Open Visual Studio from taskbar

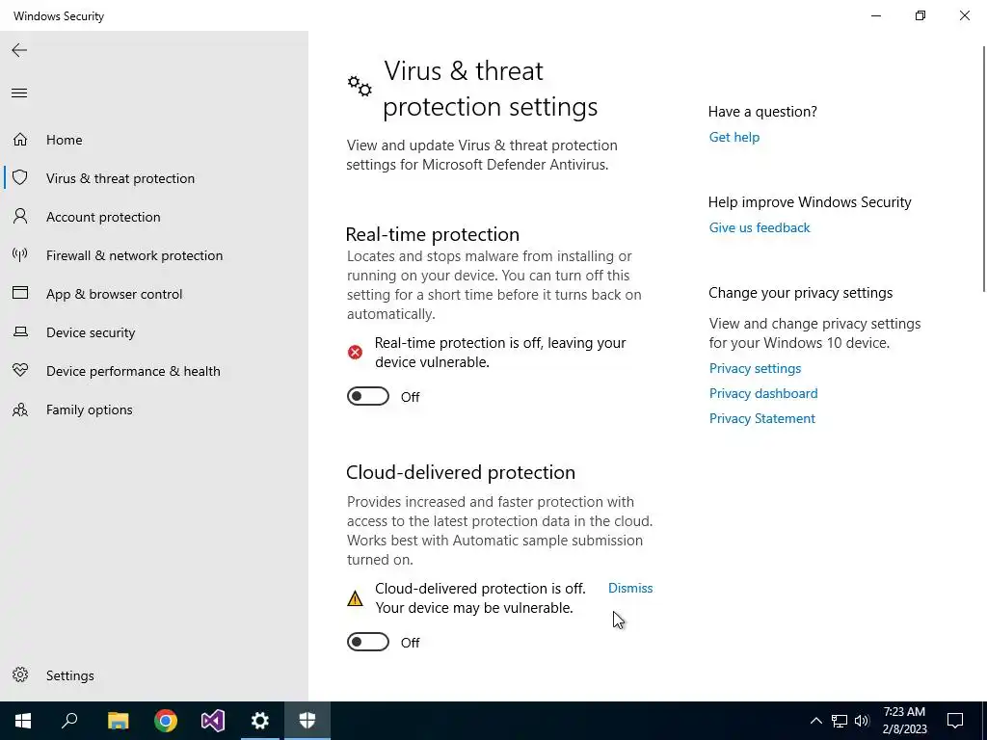[x=213, y=721]
